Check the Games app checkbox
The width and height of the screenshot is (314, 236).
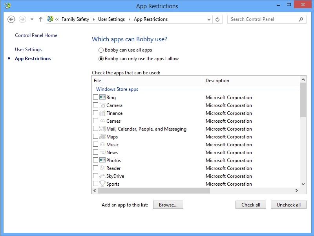[95, 121]
